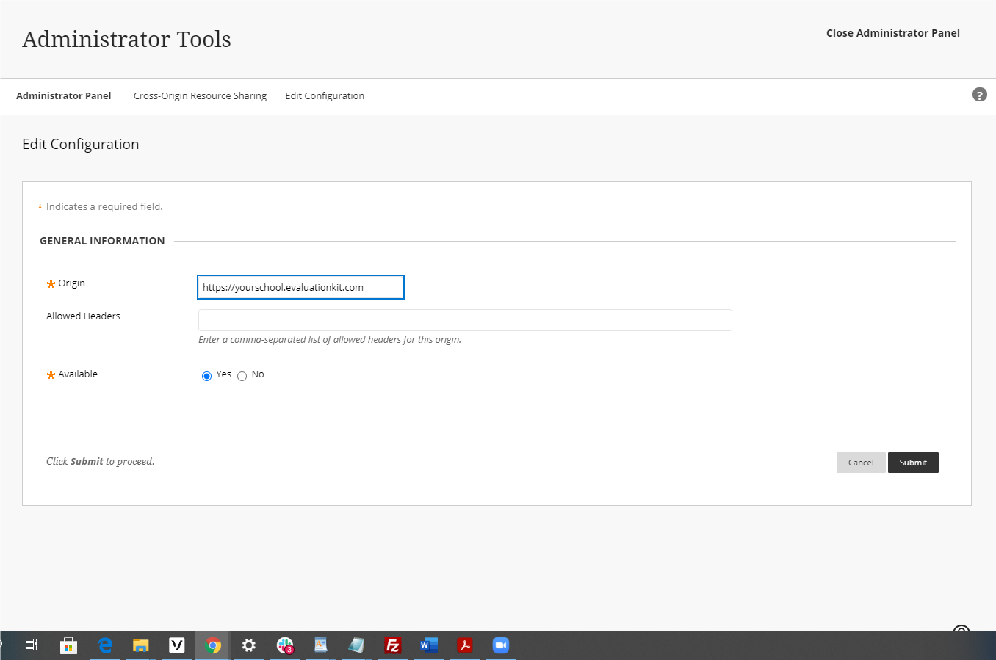Open the help icon on the toolbar

tap(979, 95)
